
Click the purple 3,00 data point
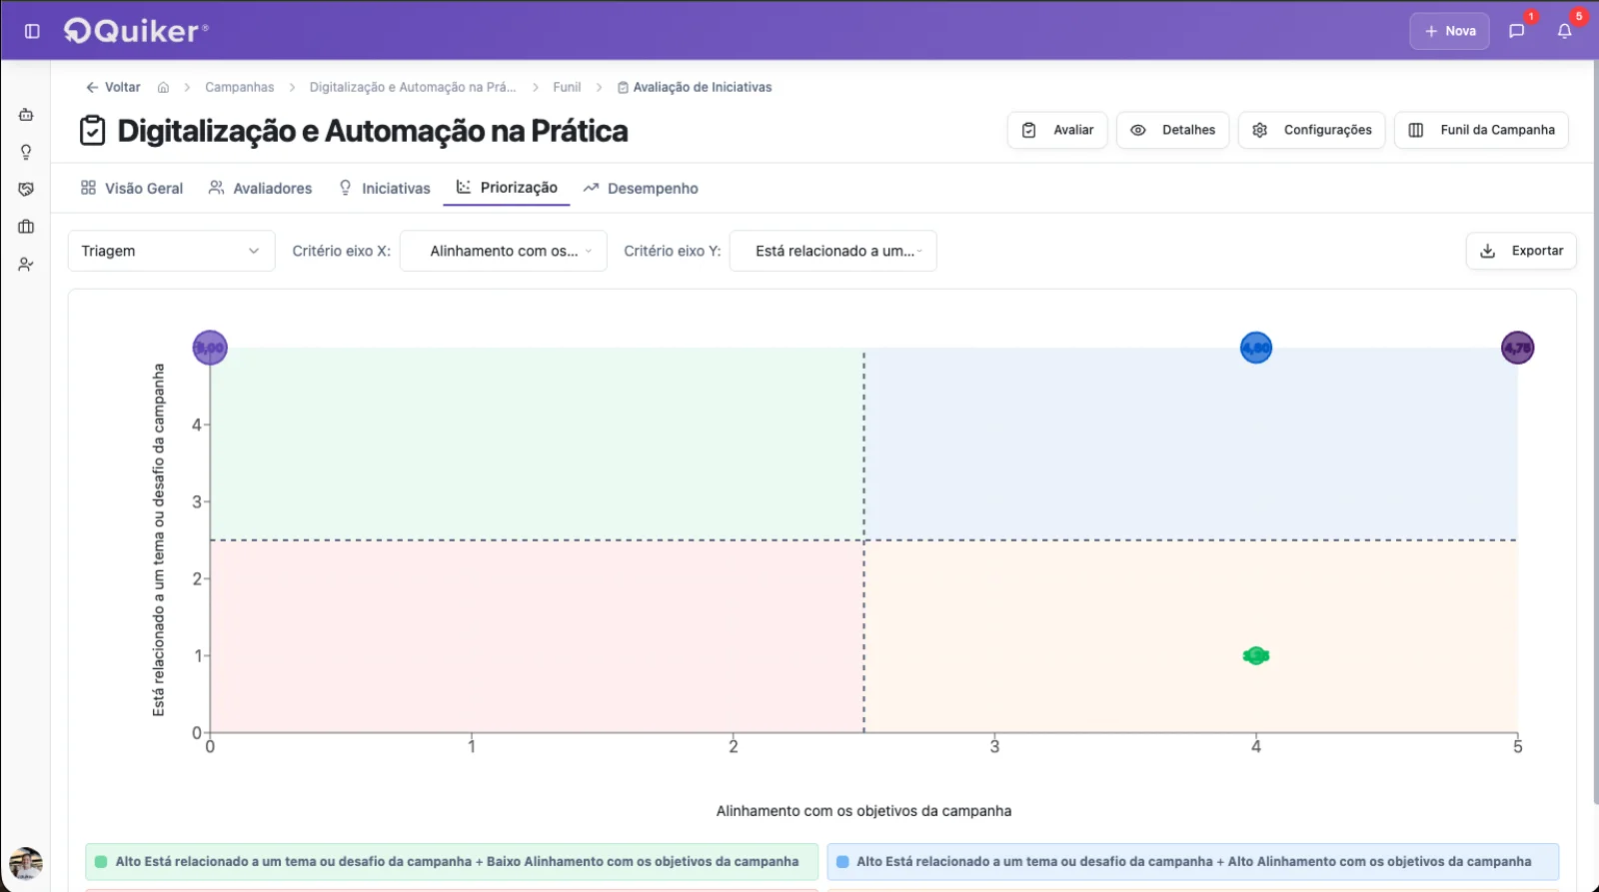[210, 348]
